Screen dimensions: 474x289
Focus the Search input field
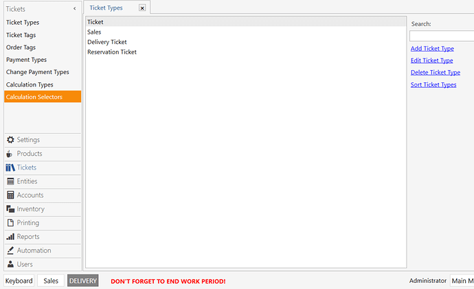point(442,36)
